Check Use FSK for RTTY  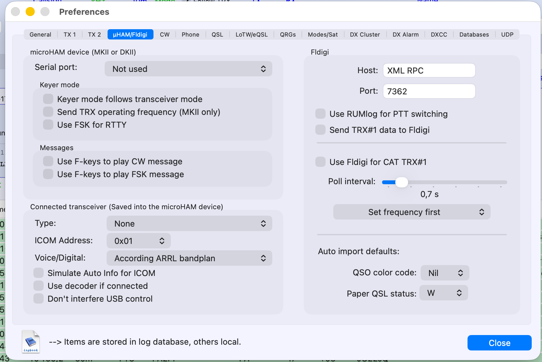click(48, 125)
